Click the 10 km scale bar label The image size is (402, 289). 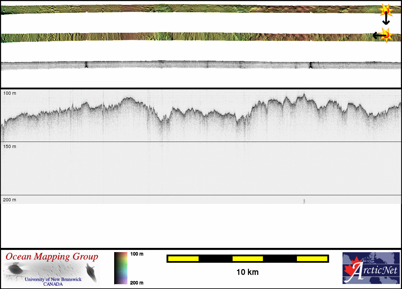click(247, 272)
